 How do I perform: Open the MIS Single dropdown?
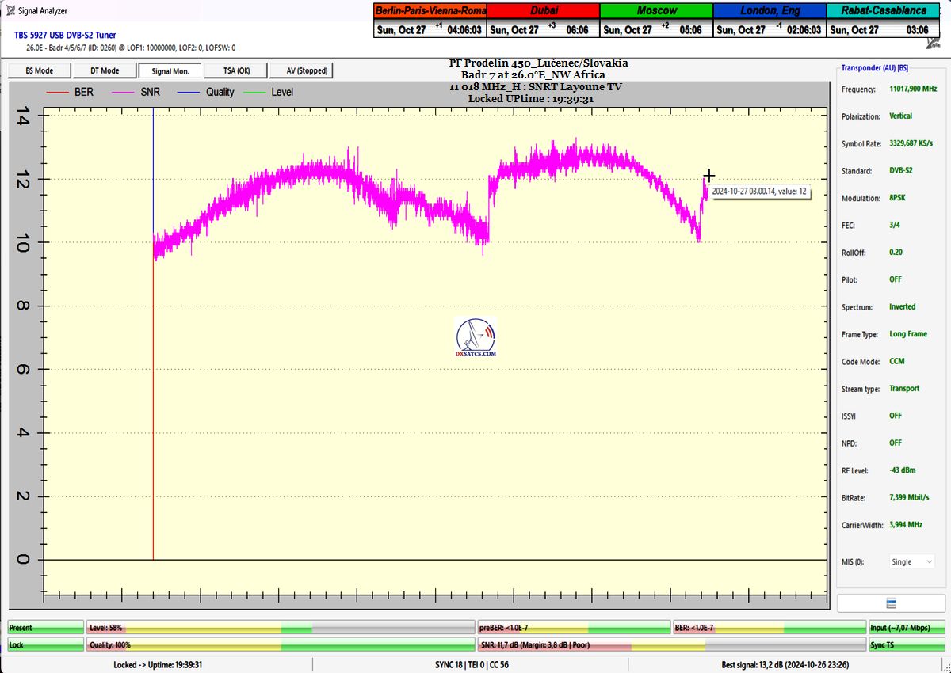(x=912, y=561)
